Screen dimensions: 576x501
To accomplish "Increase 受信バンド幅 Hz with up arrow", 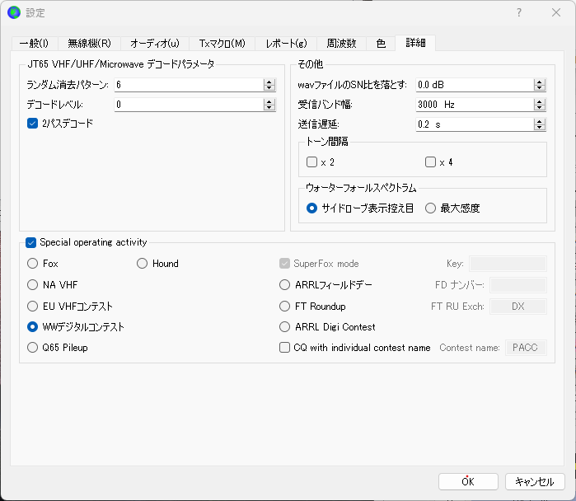I will 539,101.
